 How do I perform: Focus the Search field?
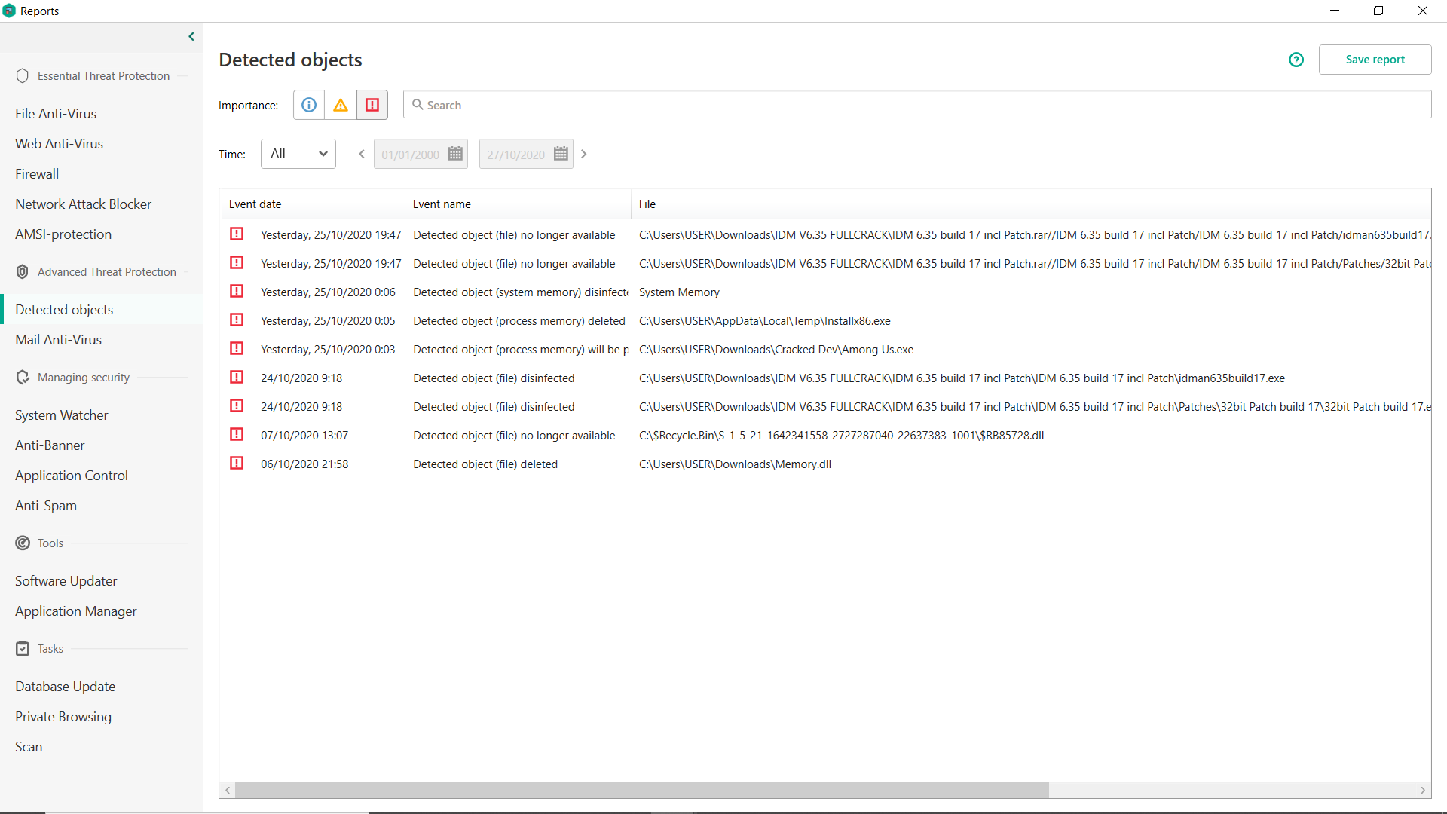coord(917,105)
